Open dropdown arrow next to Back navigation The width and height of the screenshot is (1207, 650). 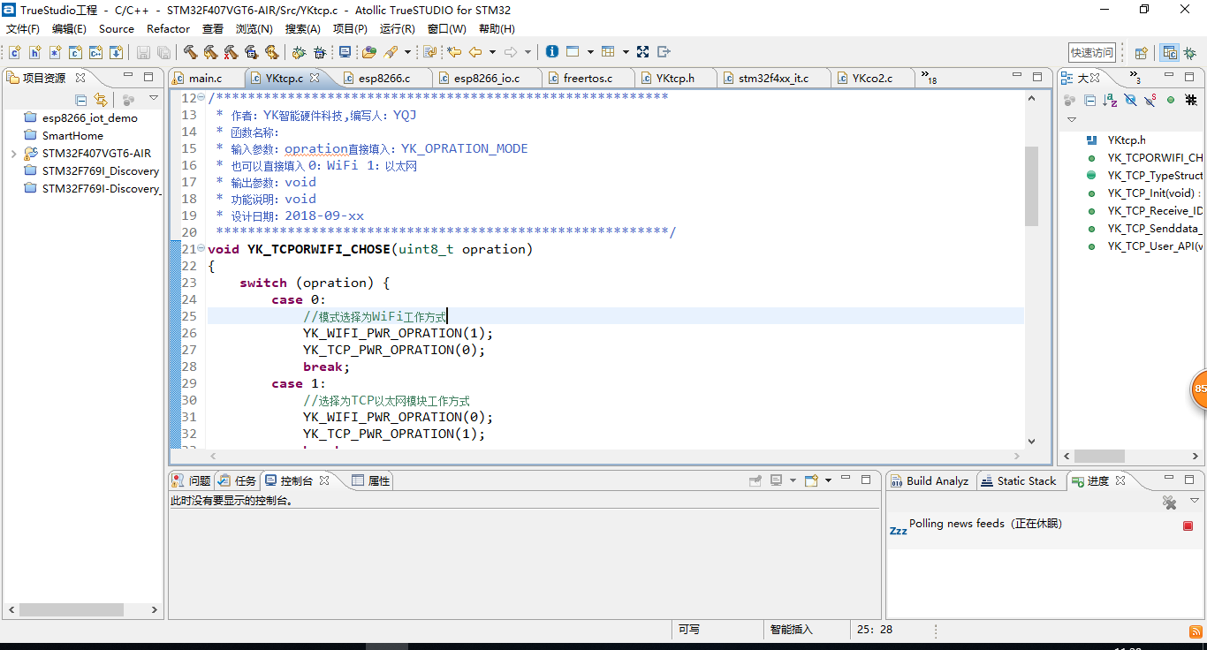pyautogui.click(x=492, y=52)
